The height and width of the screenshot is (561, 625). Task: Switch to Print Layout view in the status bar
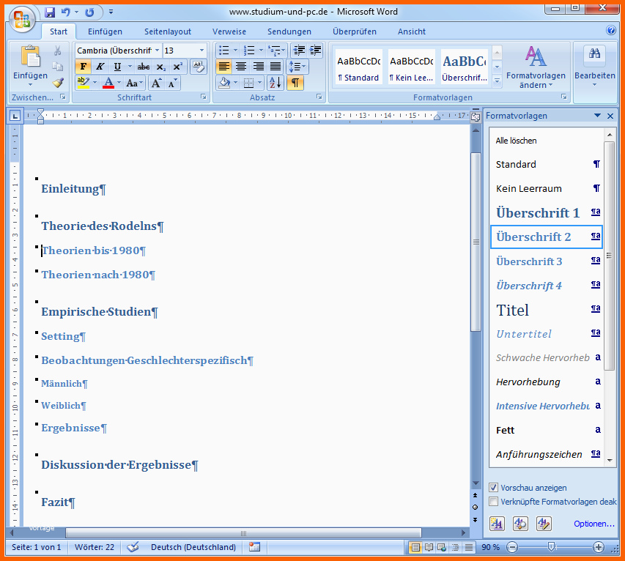pos(415,548)
